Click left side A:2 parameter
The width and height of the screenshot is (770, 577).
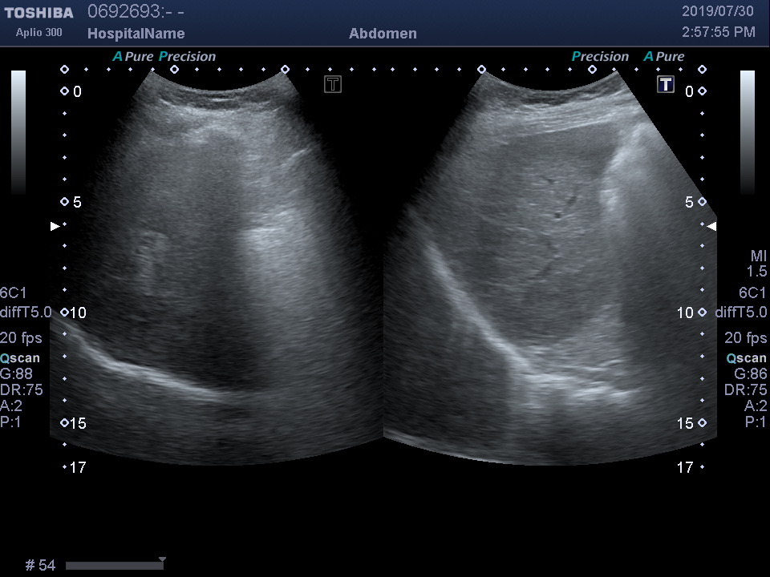click(x=11, y=406)
